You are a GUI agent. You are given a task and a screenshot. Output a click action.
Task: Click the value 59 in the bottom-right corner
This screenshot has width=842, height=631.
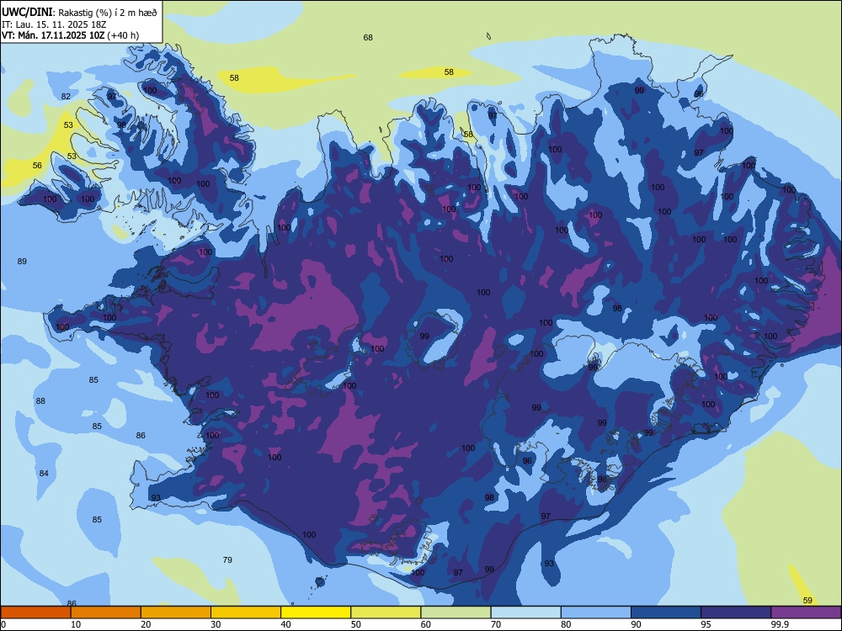tap(807, 601)
